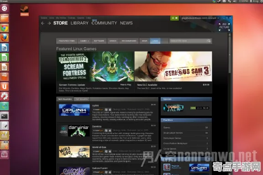The width and height of the screenshot is (263, 175).
Task: Select the Top Sellers tab
Action: pyautogui.click(x=82, y=99)
